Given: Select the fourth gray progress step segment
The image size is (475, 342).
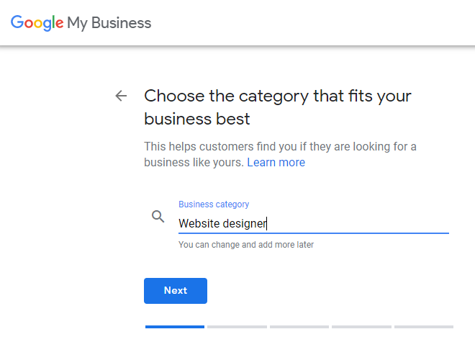Looking at the screenshot, I should point(361,327).
